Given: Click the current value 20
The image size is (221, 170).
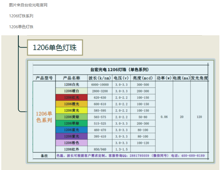Looking at the screenshot, I should [x=182, y=117].
